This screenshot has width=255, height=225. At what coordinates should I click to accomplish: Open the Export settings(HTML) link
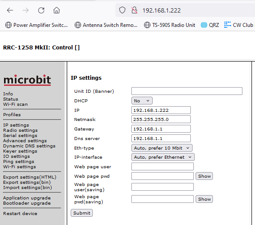pos(30,177)
